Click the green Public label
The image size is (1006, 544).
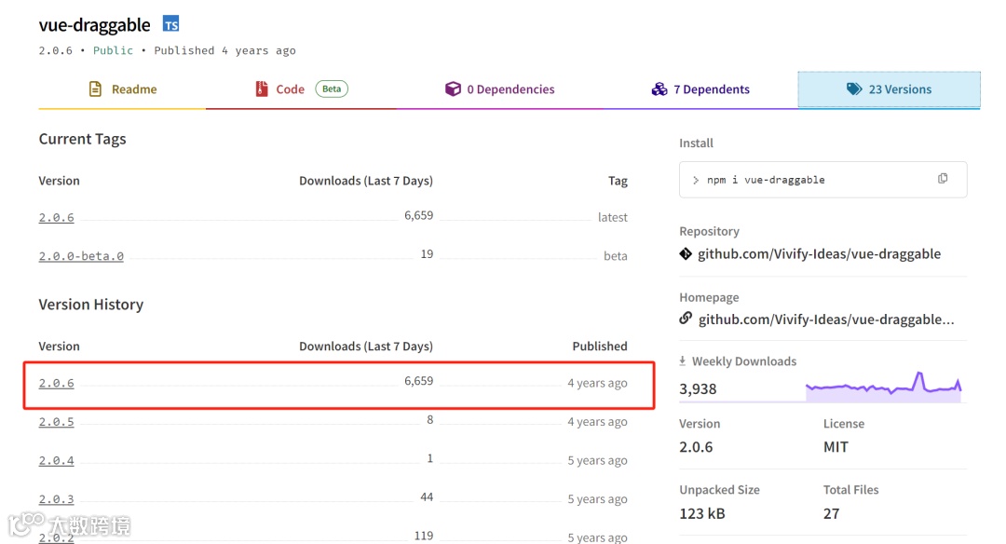113,50
